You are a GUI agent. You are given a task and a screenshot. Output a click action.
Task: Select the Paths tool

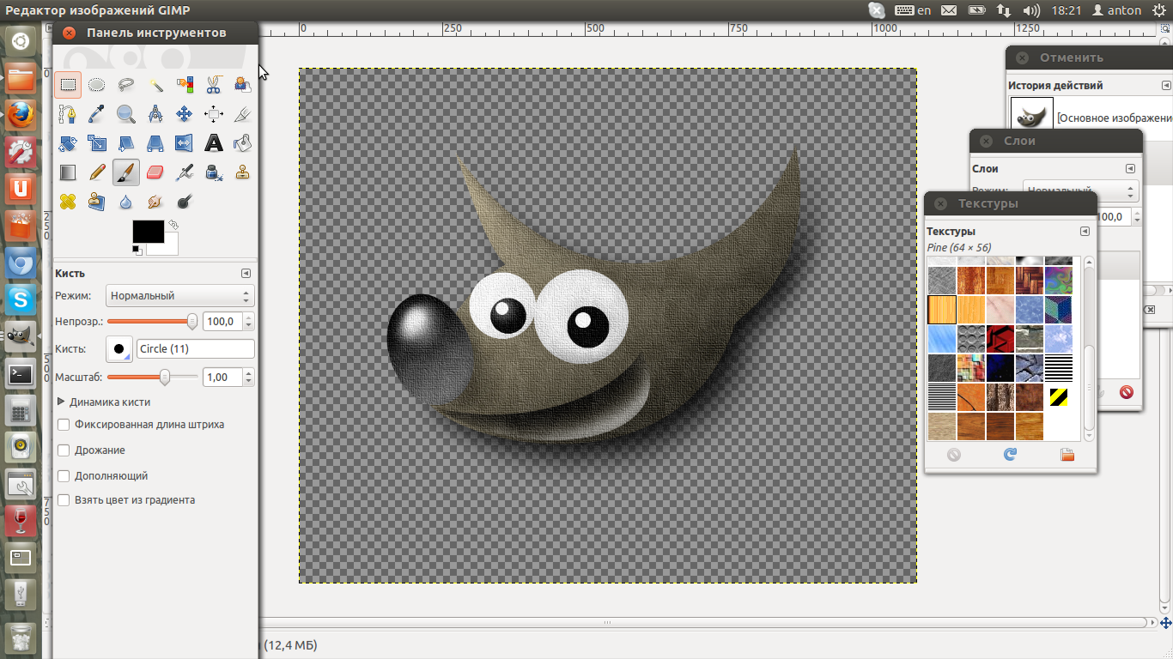coord(68,114)
